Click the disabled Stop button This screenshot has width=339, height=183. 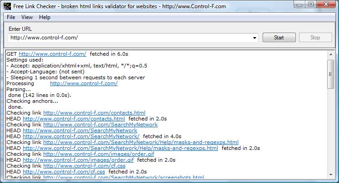point(315,38)
